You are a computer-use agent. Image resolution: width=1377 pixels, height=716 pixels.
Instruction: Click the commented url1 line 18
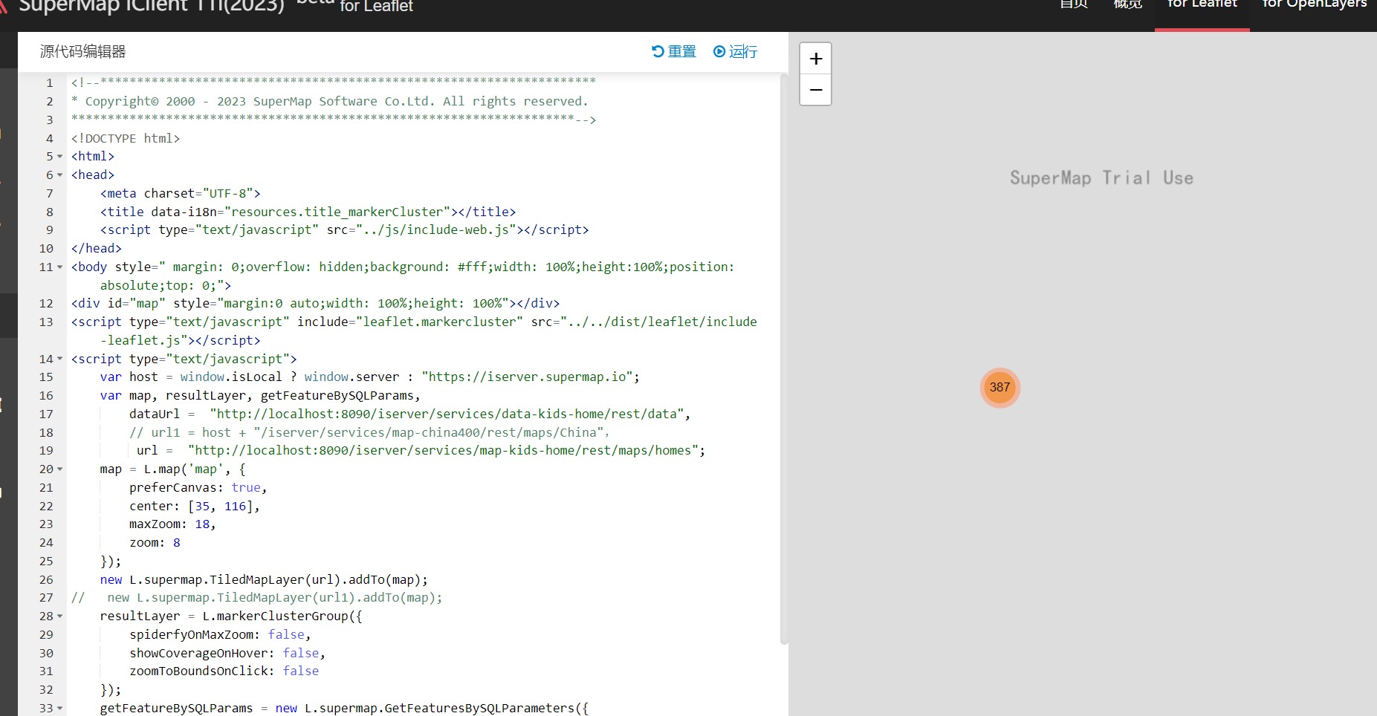369,432
